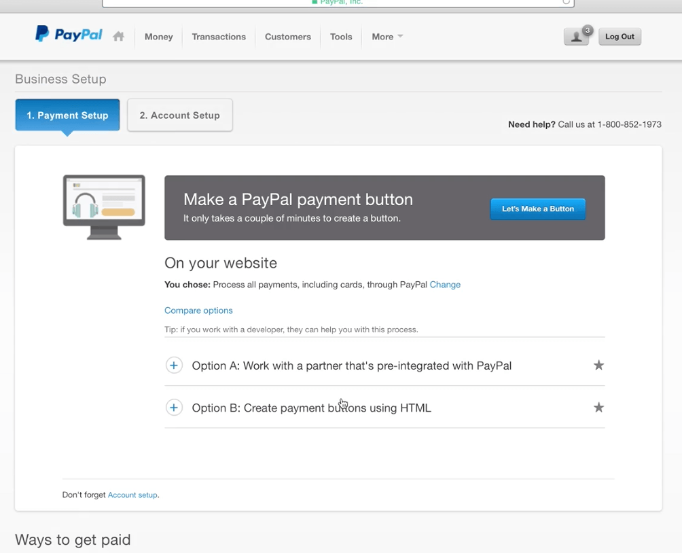Click the Log Out button
This screenshot has width=682, height=553.
pyautogui.click(x=620, y=37)
